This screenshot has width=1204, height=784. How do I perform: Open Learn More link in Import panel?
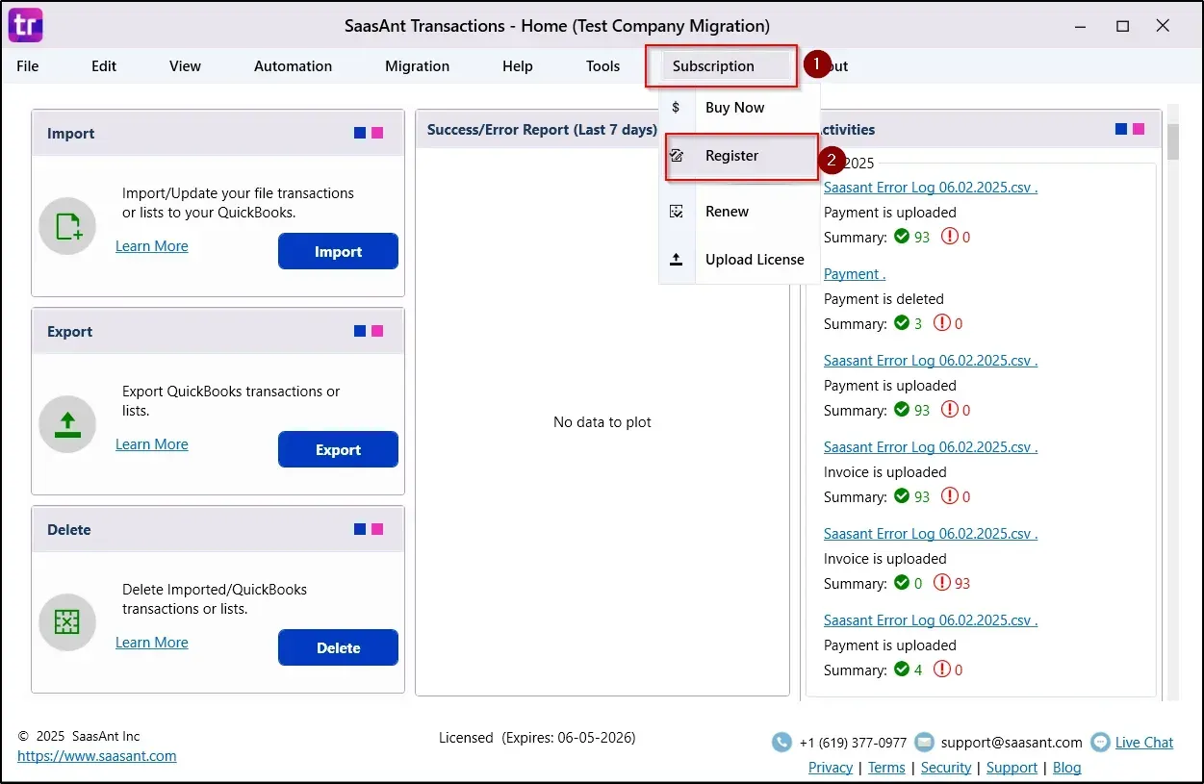(152, 246)
